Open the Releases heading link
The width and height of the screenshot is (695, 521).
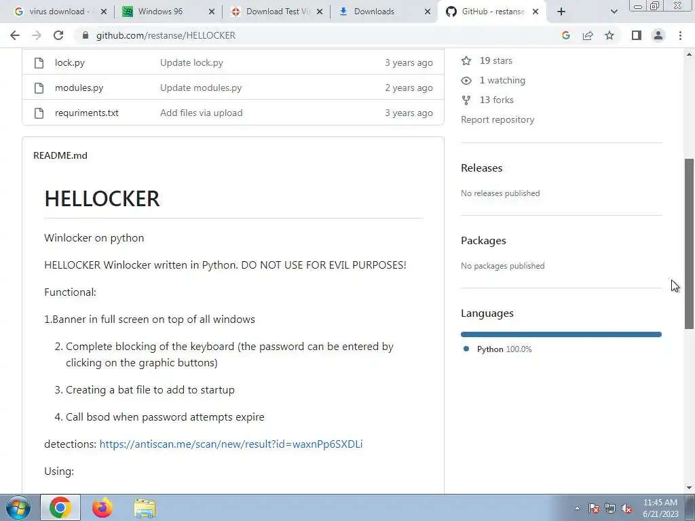click(x=481, y=168)
